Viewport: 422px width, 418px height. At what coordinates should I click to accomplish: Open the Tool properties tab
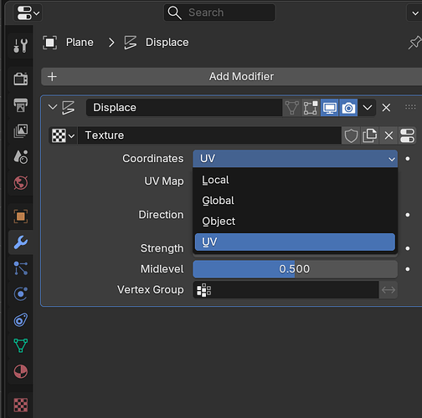pyautogui.click(x=21, y=45)
